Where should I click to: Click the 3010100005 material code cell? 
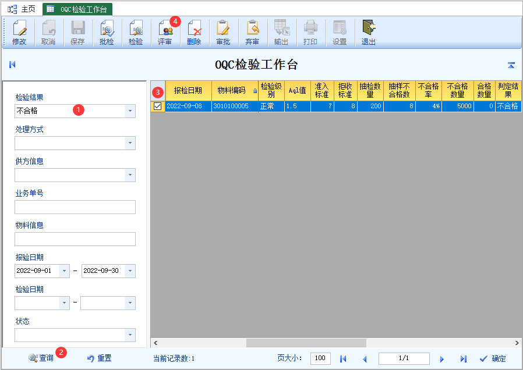click(x=235, y=106)
